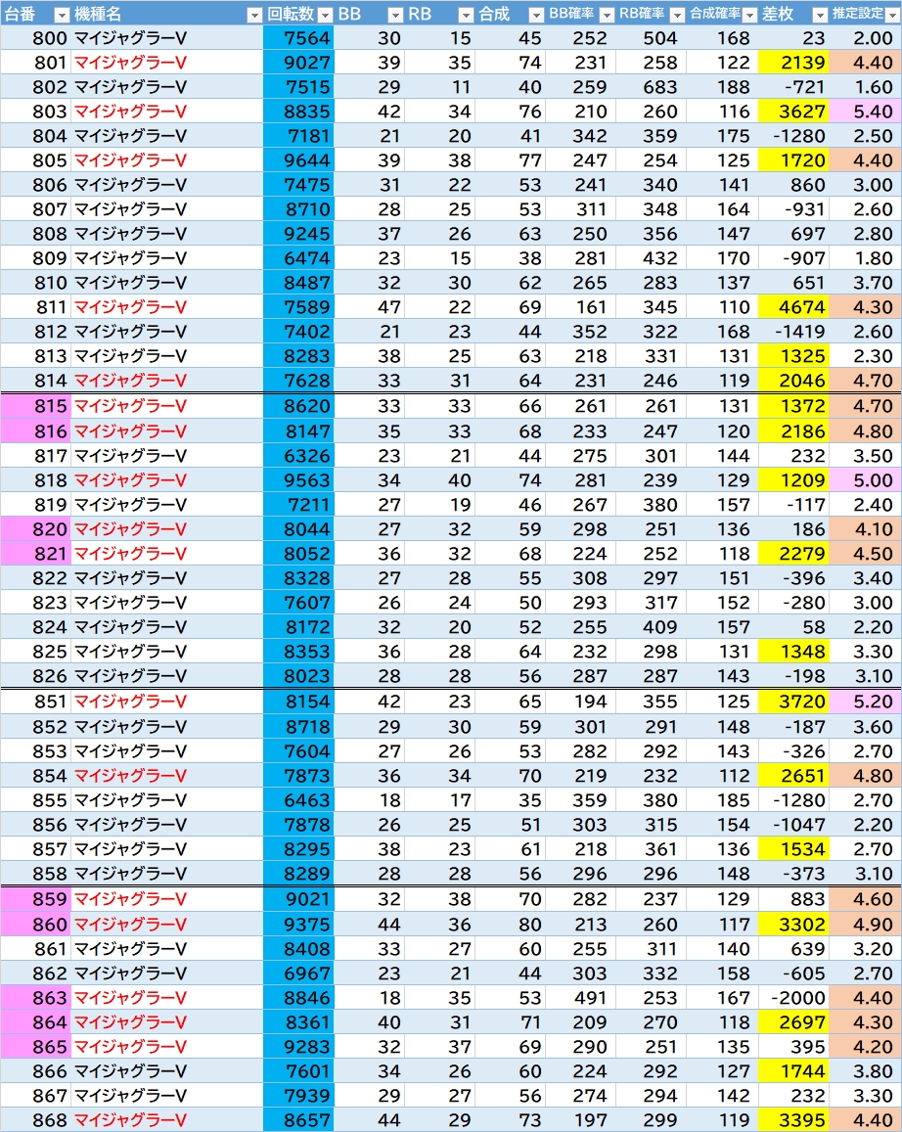Screen dimensions: 902x1132
Task: Open the 回転数 column filter dropdown
Action: pos(325,15)
